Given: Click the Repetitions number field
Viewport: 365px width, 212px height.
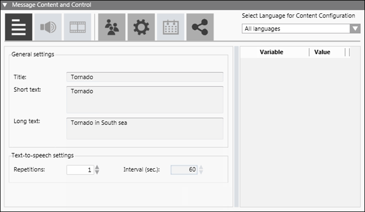Looking at the screenshot, I should point(80,170).
